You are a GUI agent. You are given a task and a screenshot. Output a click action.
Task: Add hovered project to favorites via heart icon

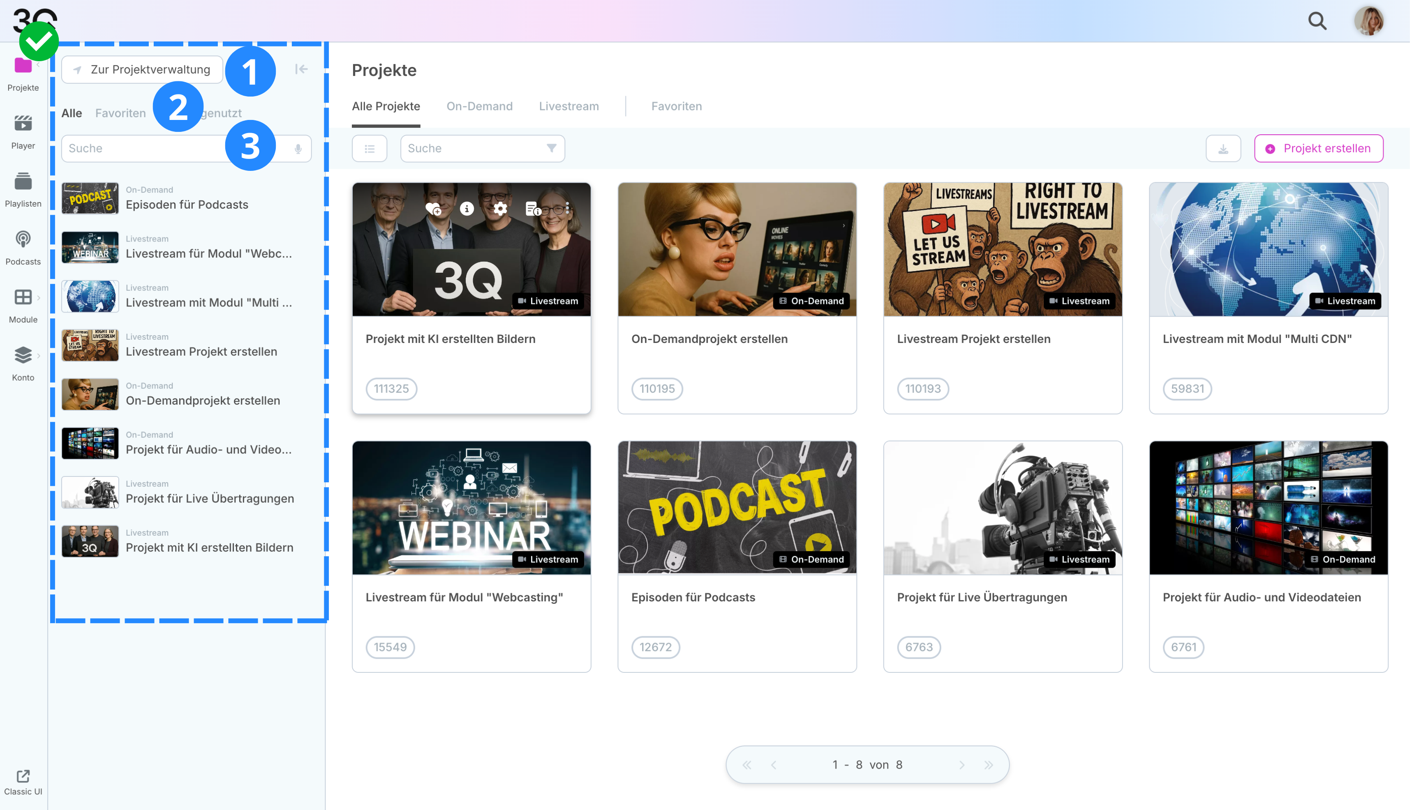click(434, 209)
